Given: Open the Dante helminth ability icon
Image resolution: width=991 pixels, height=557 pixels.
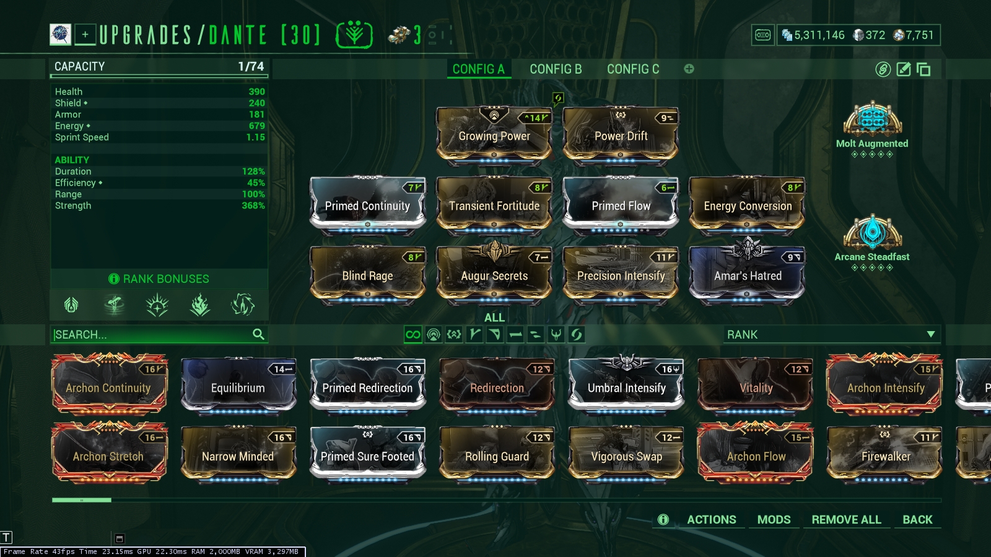Looking at the screenshot, I should tap(354, 35).
